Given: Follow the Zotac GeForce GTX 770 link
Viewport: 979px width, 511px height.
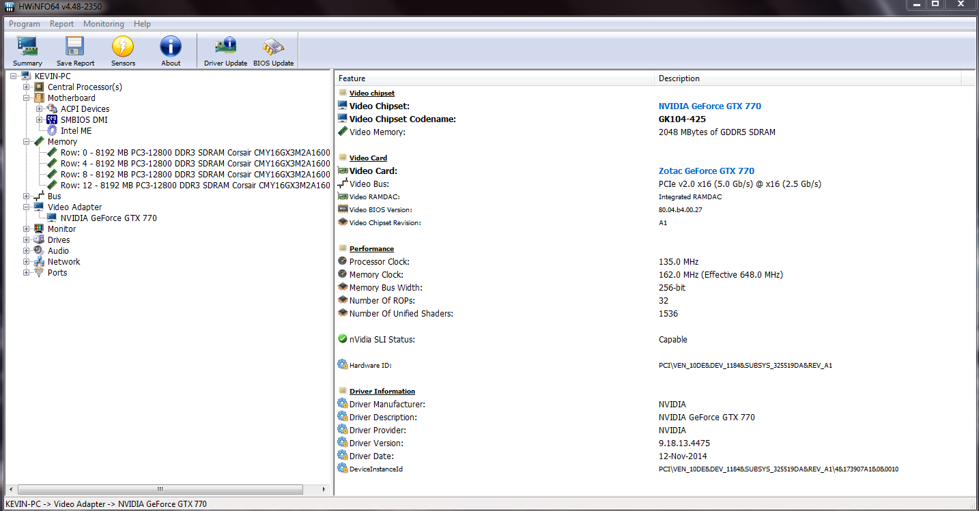Looking at the screenshot, I should 707,171.
